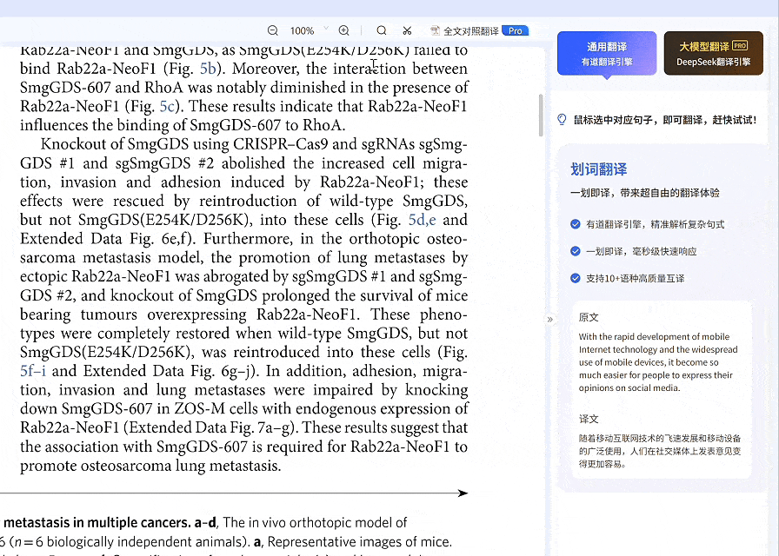The image size is (779, 556).
Task: Click the 译文 label in example card
Action: click(x=589, y=419)
